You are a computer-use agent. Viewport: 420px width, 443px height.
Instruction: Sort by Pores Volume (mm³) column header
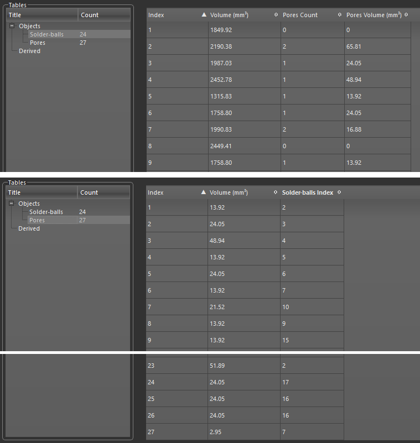377,15
